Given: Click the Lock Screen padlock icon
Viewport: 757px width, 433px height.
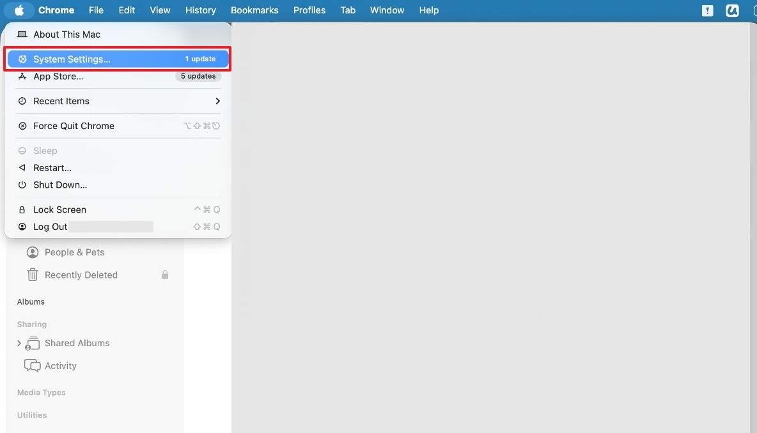Looking at the screenshot, I should (22, 209).
